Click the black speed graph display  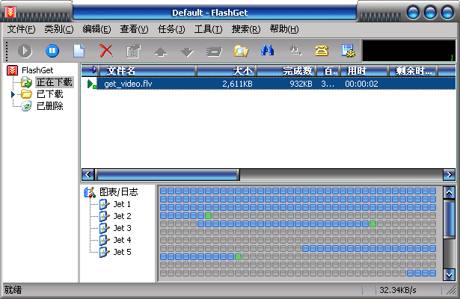408,51
